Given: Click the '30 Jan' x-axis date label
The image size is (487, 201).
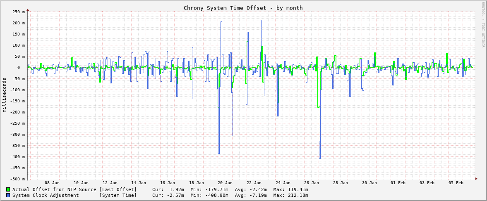Looking at the screenshot, I should click(369, 183).
